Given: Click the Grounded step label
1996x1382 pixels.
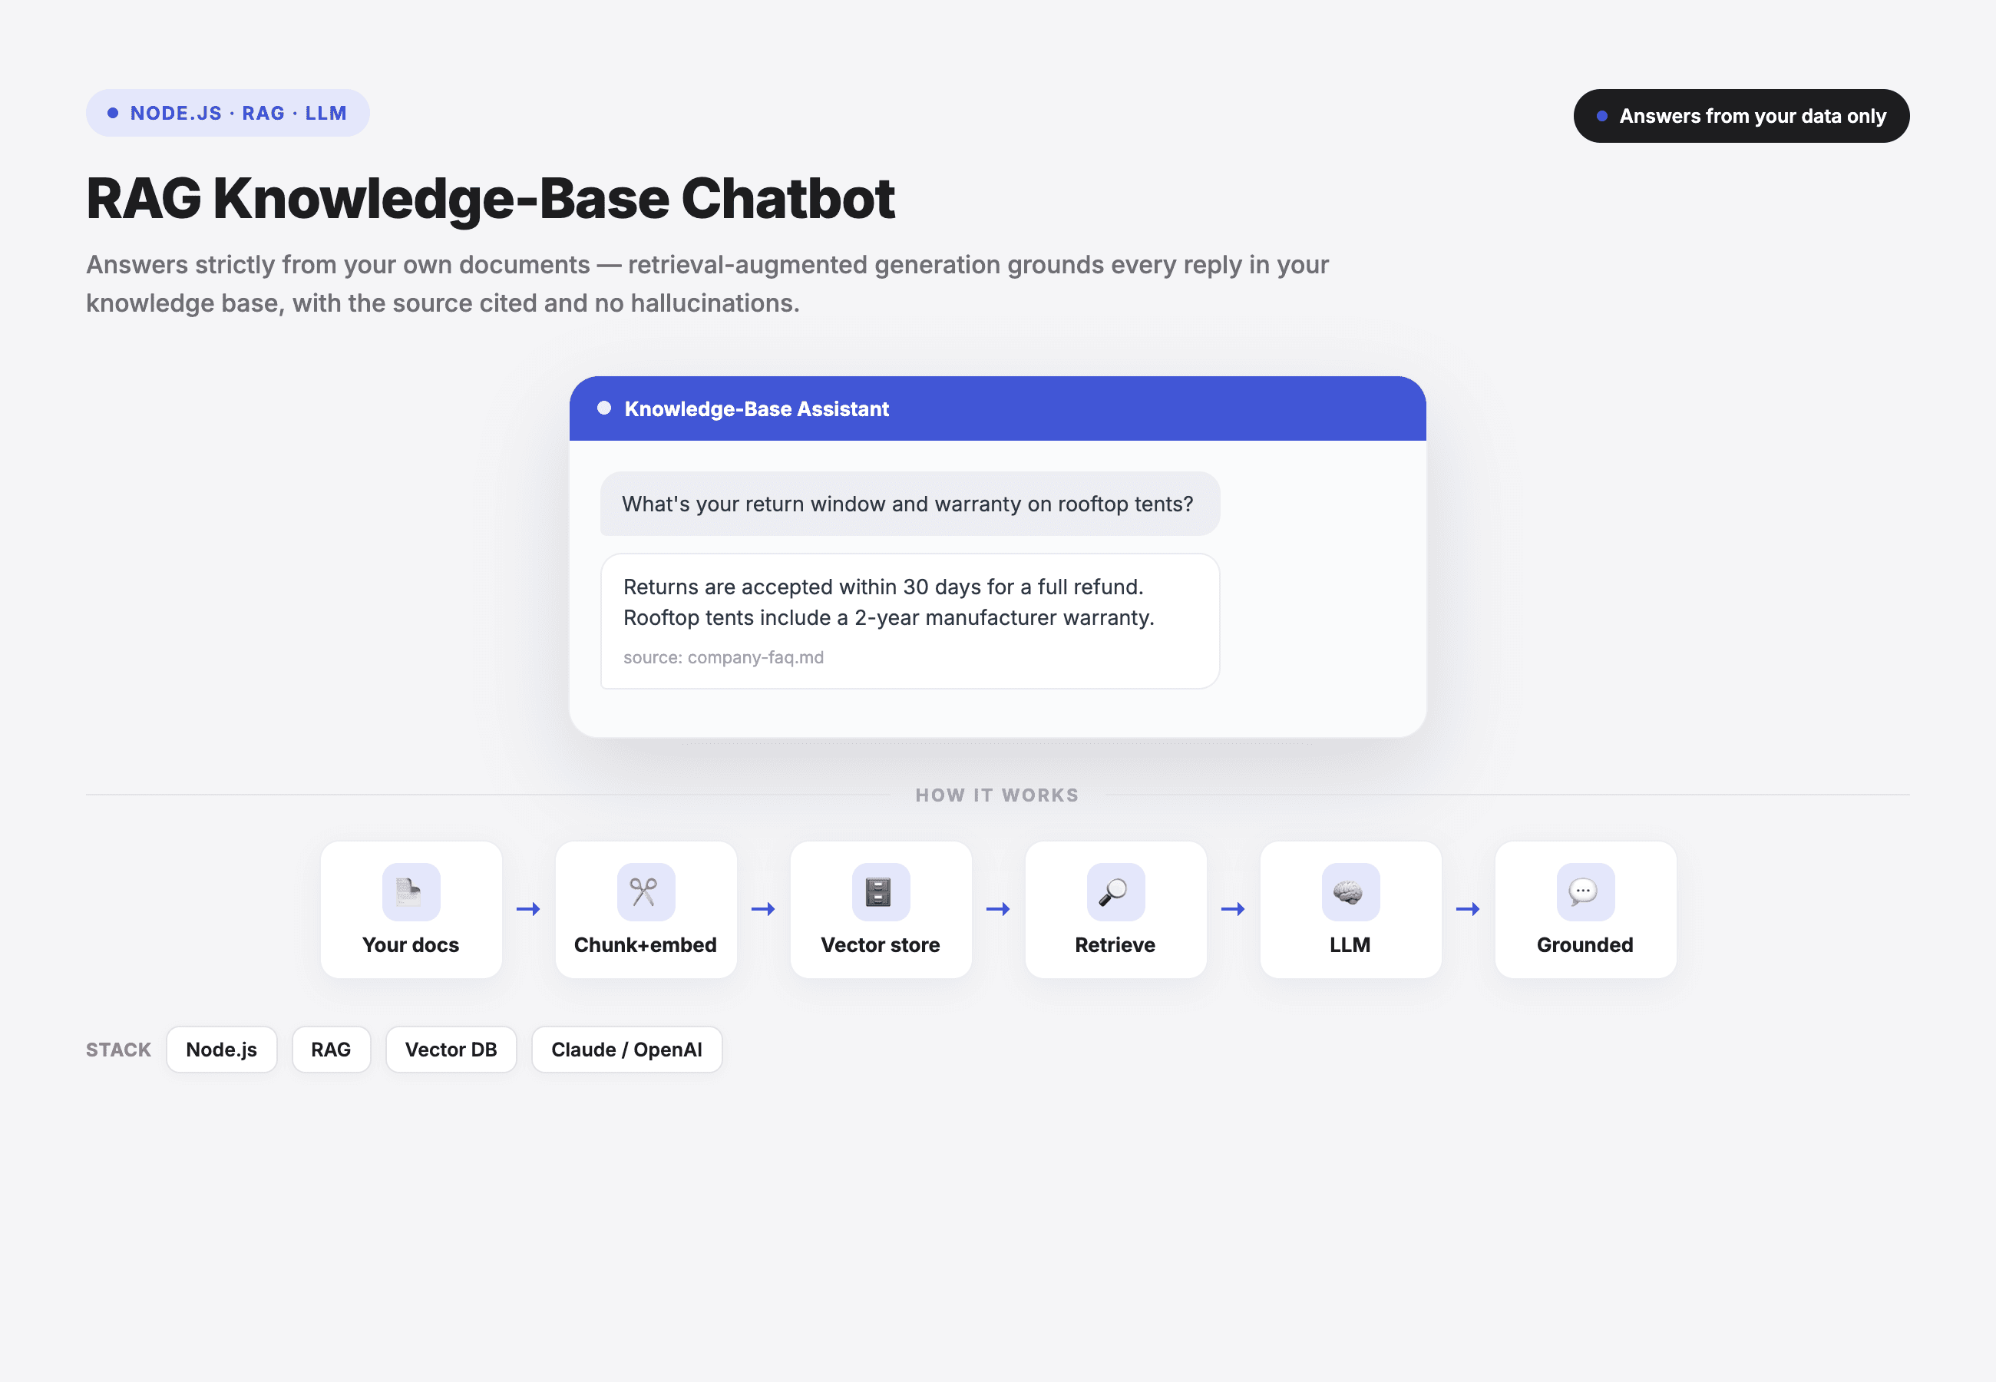Looking at the screenshot, I should coord(1585,944).
